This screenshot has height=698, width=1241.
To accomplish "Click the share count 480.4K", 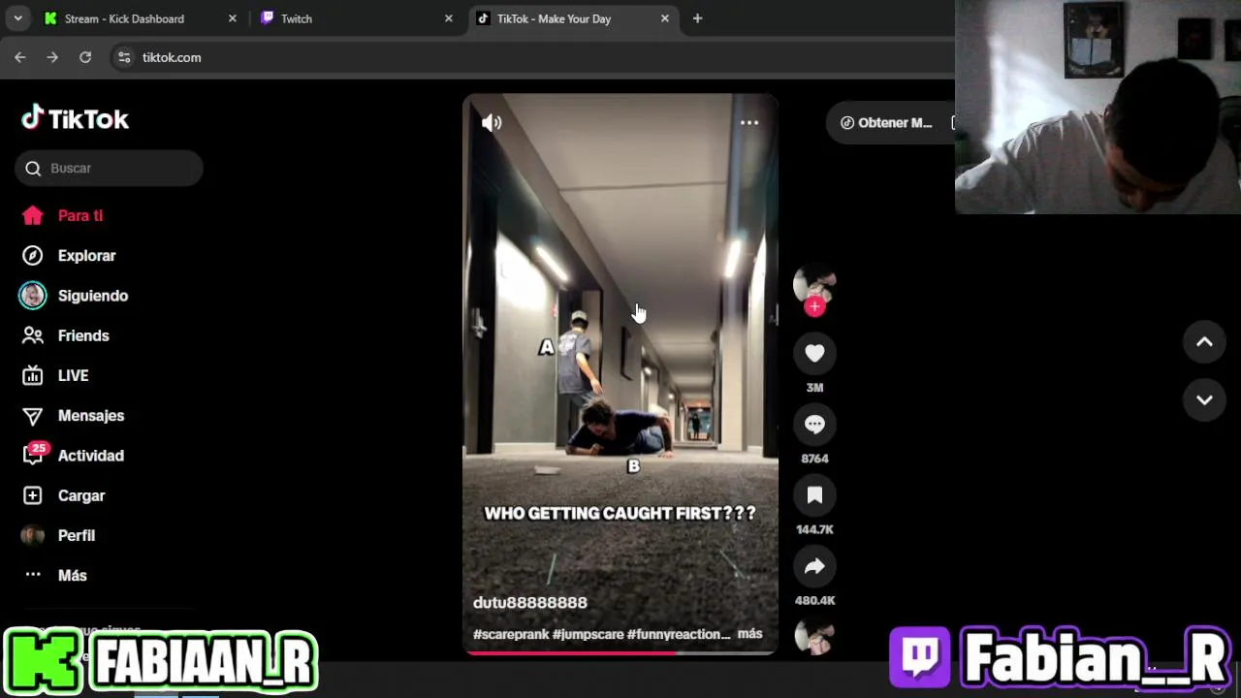I will (814, 600).
